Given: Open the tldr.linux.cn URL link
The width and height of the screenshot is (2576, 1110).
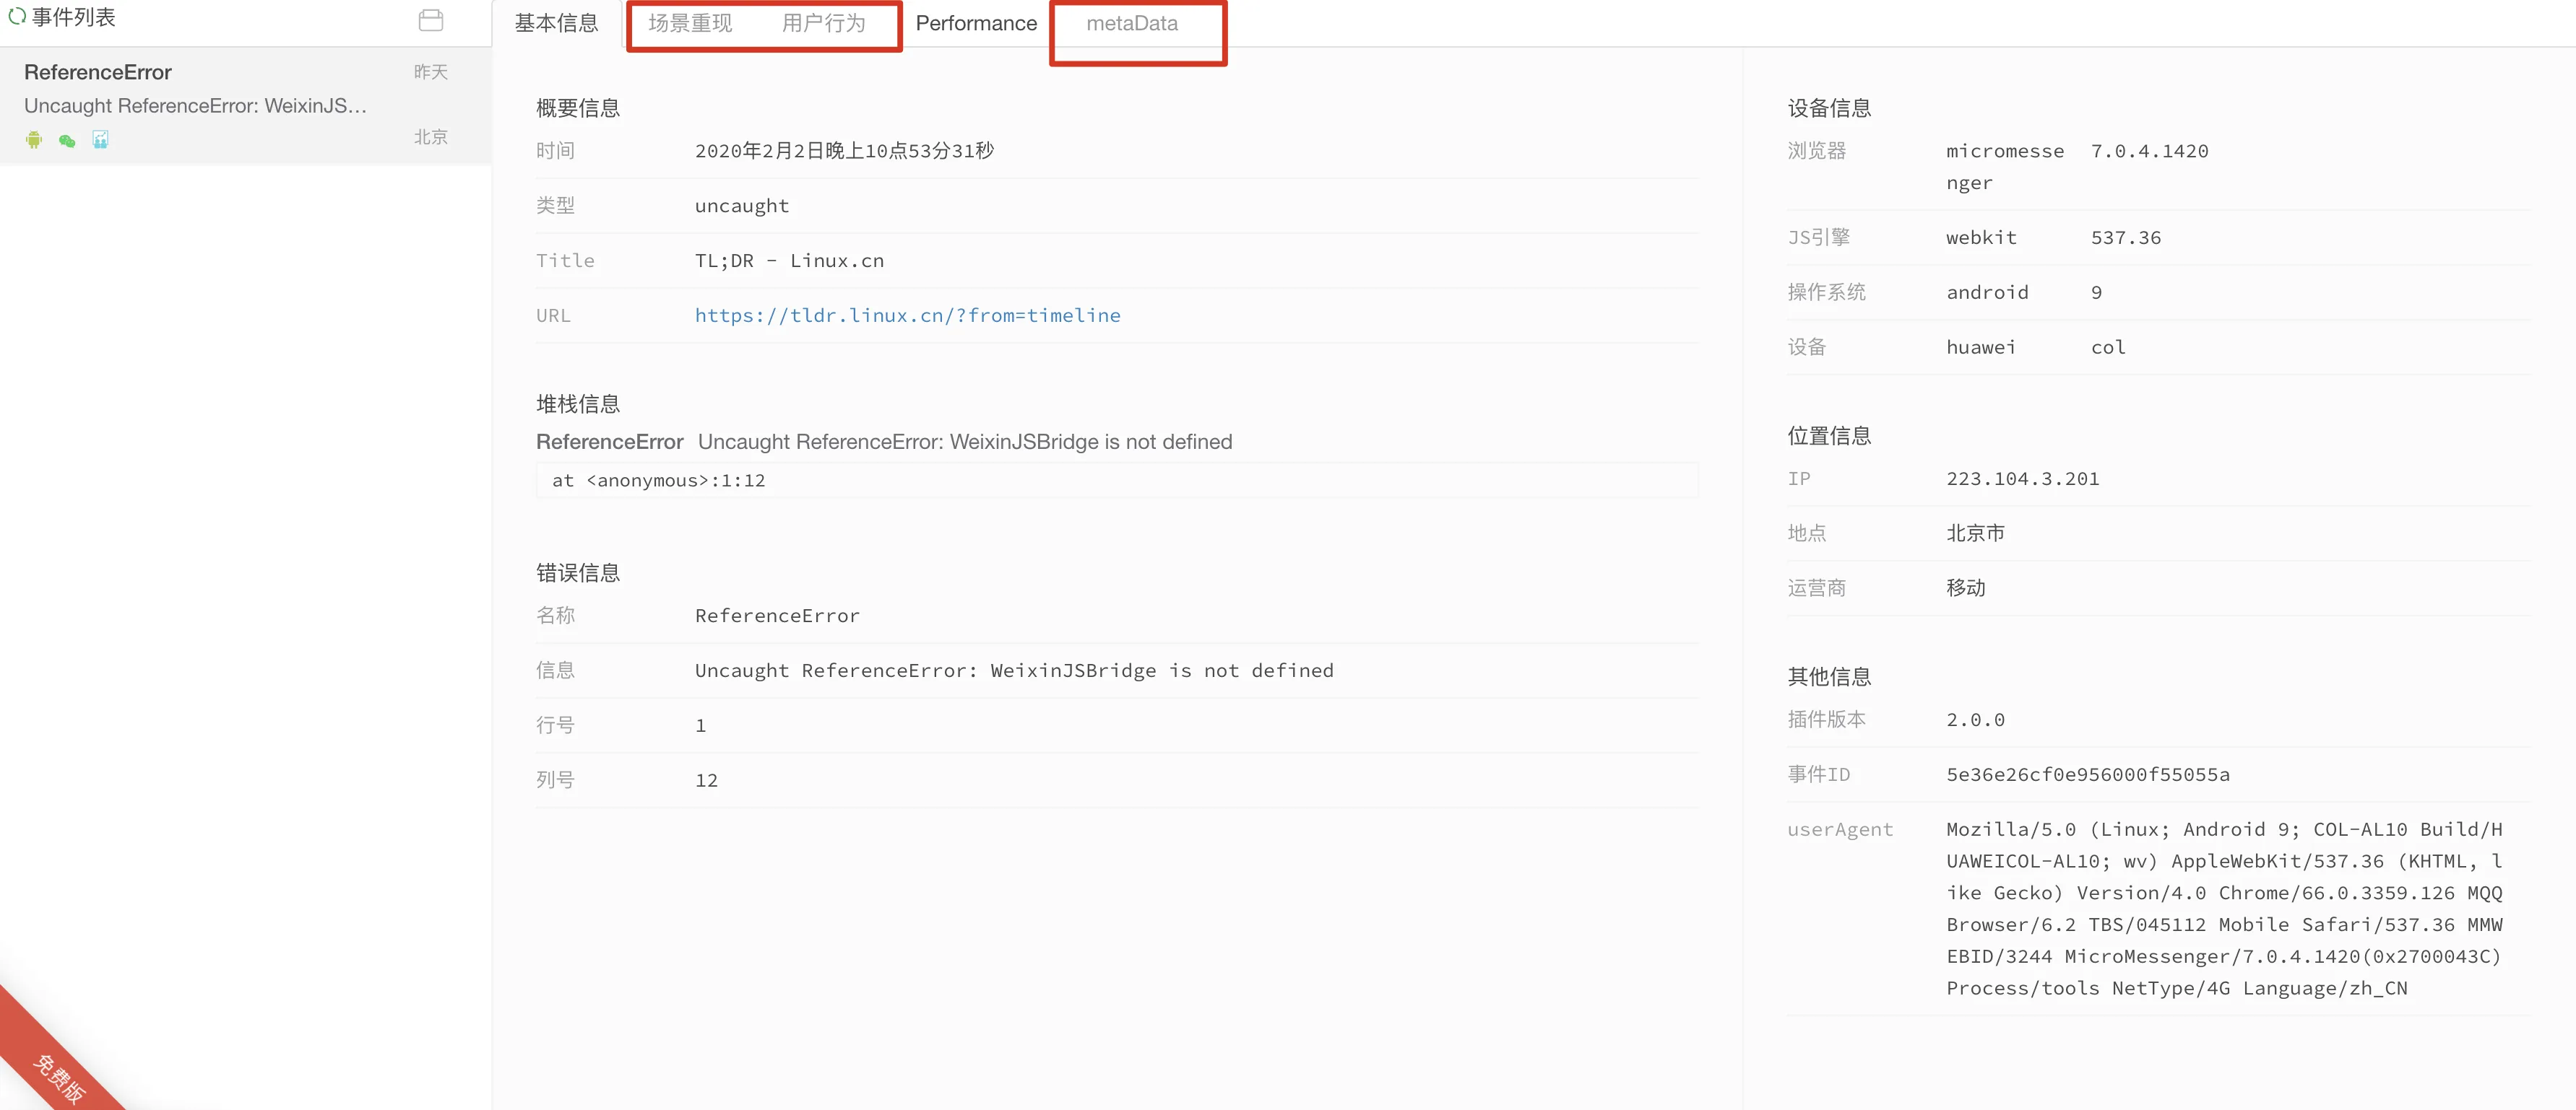Looking at the screenshot, I should point(907,315).
